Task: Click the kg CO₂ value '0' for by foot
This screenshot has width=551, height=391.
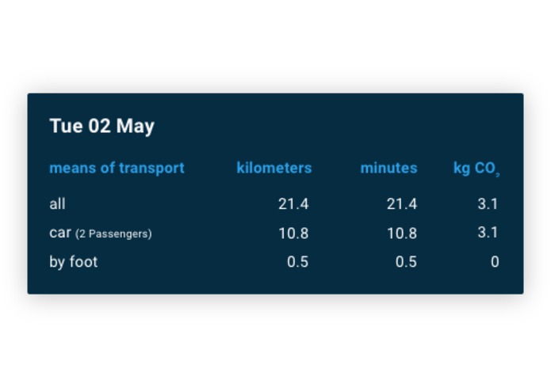Action: [495, 262]
